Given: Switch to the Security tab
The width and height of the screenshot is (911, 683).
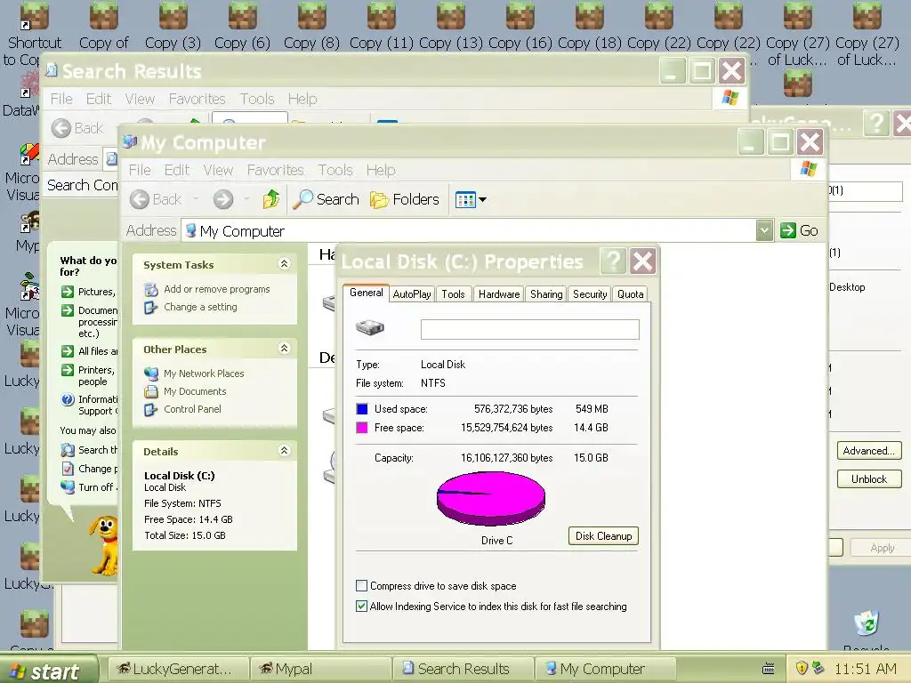Looking at the screenshot, I should [x=590, y=293].
